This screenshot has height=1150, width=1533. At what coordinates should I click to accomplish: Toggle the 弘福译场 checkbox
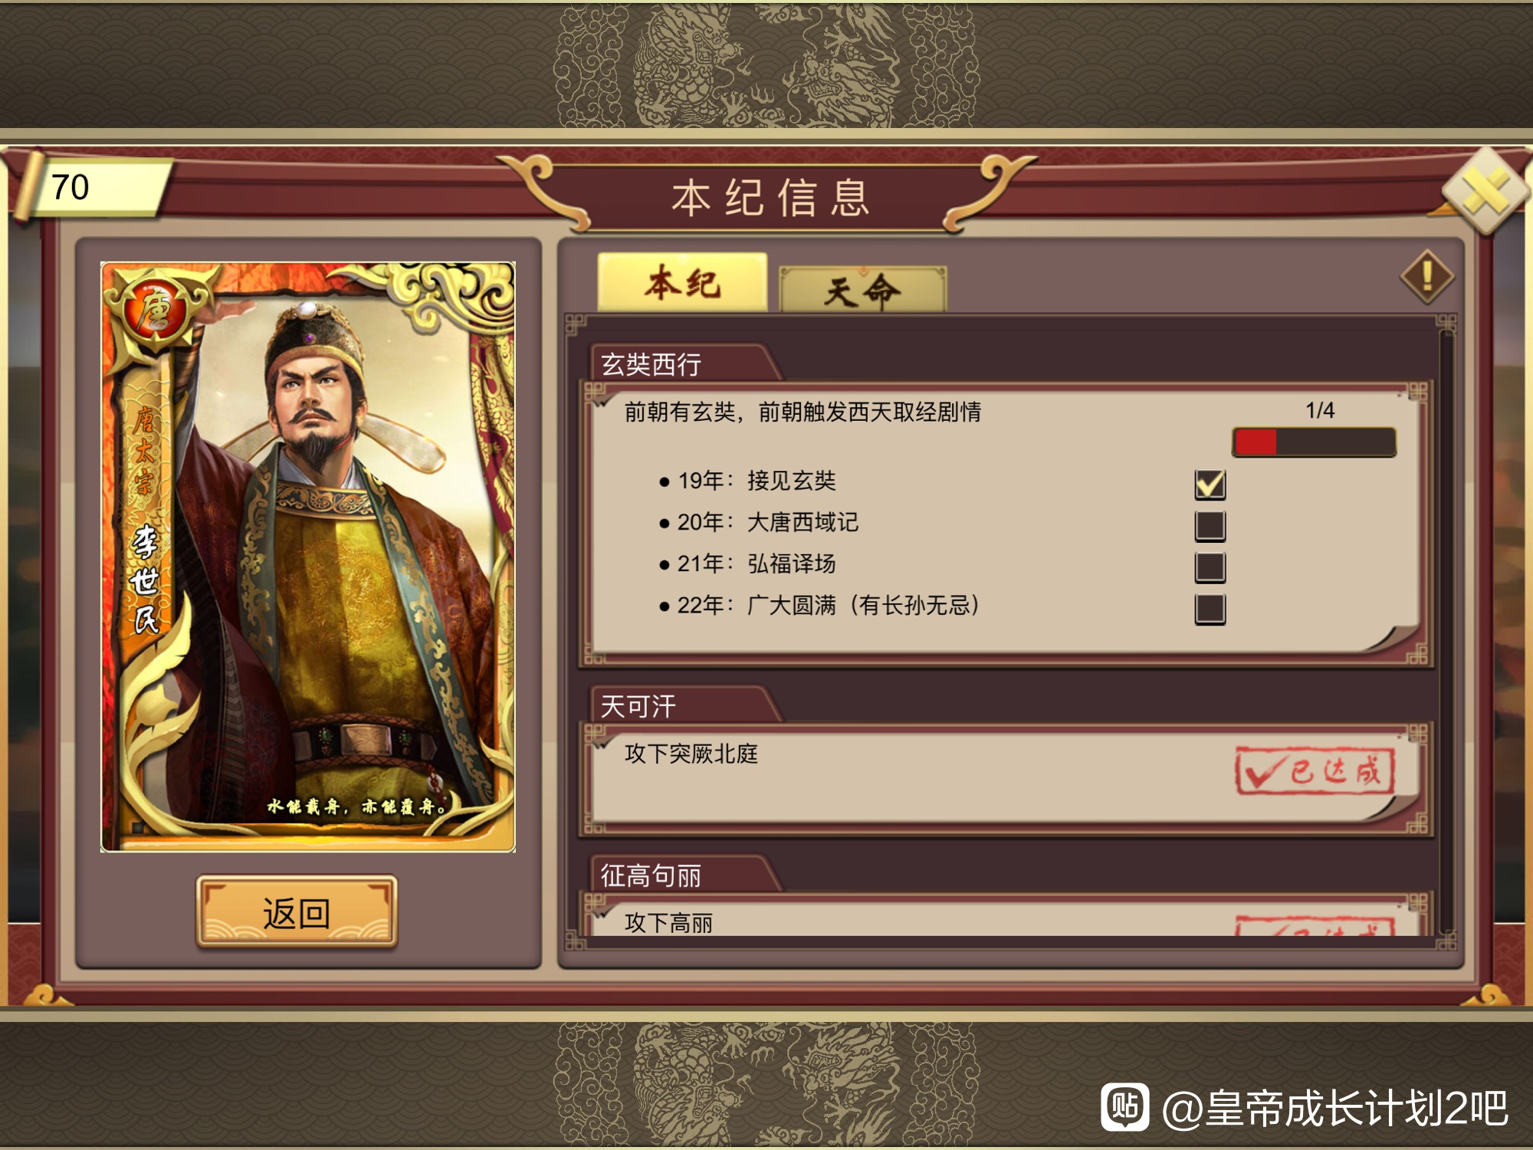pos(1210,567)
